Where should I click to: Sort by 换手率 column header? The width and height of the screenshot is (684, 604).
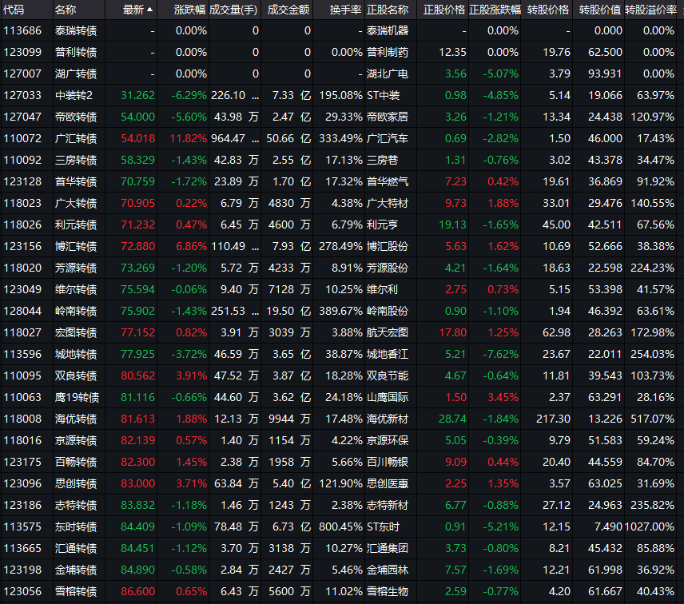point(345,10)
